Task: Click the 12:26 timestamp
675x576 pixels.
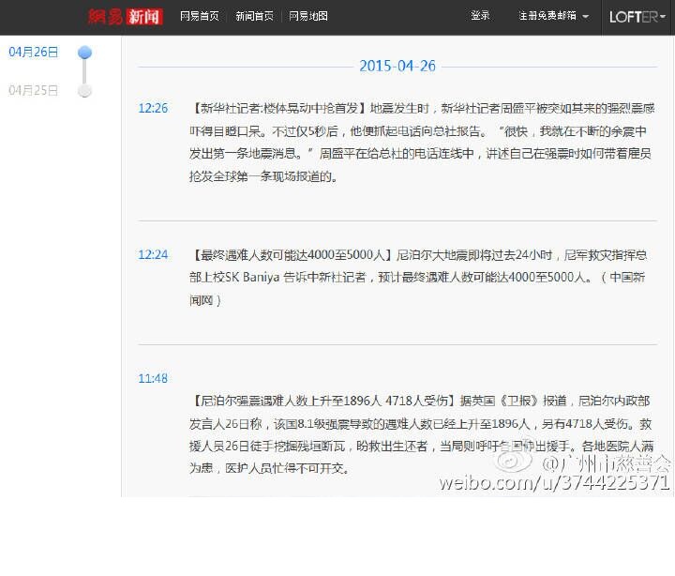Action: tap(153, 108)
